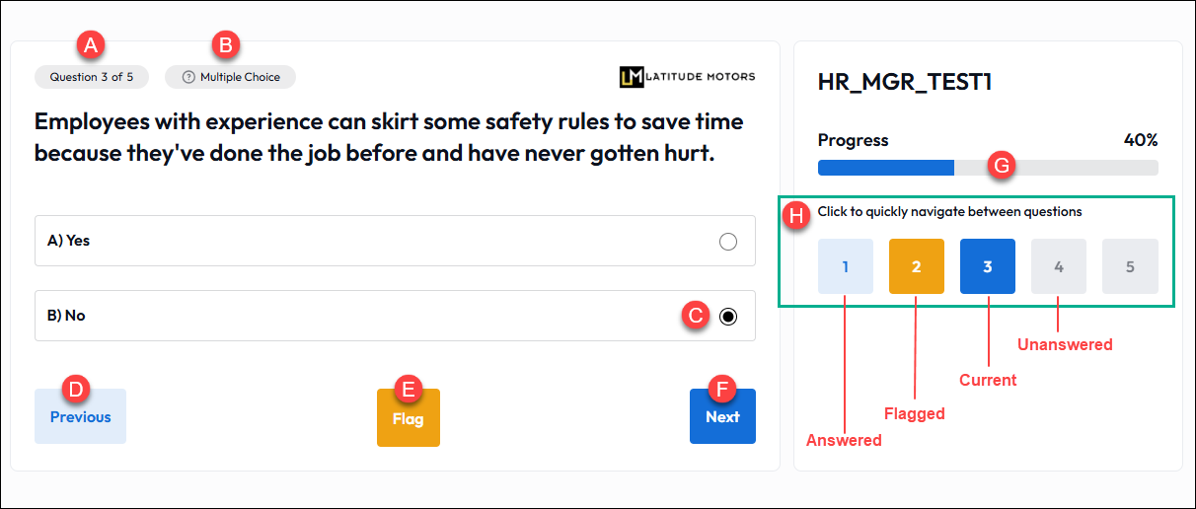The width and height of the screenshot is (1196, 509).
Task: Advance with the Next button
Action: point(722,417)
